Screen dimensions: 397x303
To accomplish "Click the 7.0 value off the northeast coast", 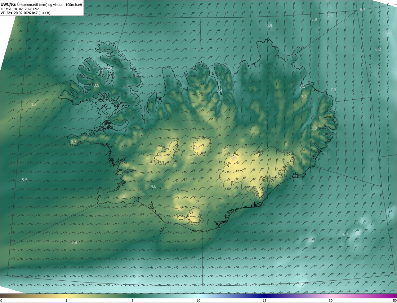I will pyautogui.click(x=333, y=90).
